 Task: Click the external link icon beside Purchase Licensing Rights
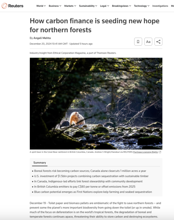160,152
